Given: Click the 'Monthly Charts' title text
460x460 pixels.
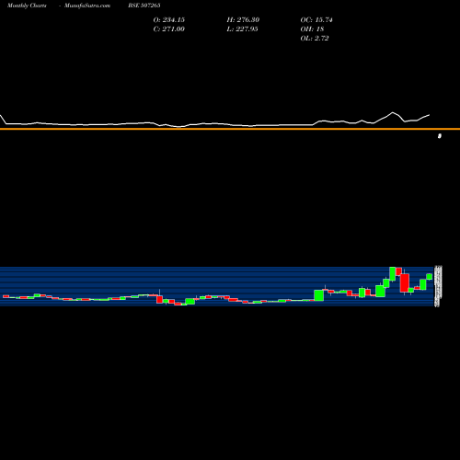Looking at the screenshot, I should point(27,6).
